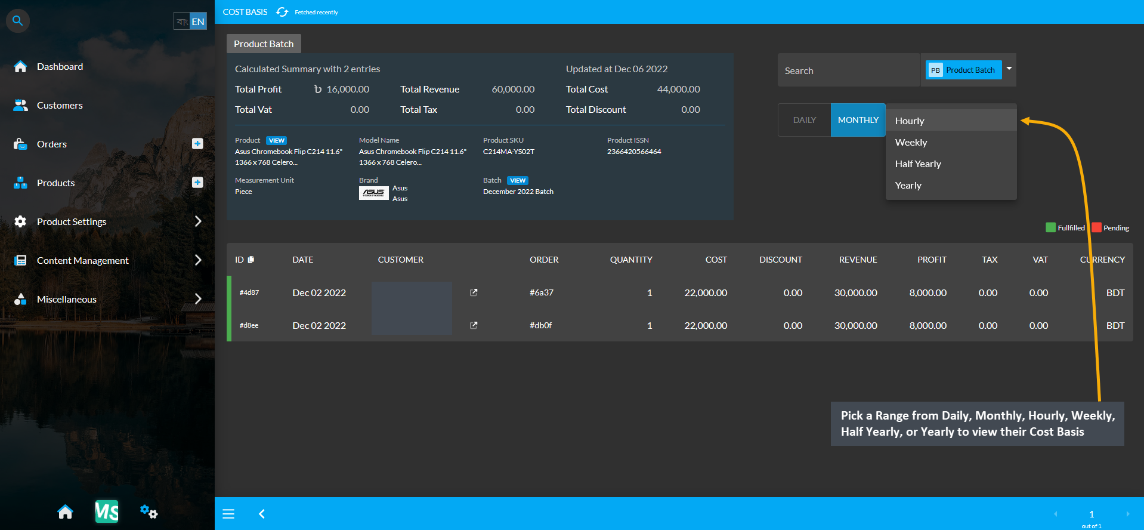Open settings via double gears icon
This screenshot has width=1144, height=530.
tap(149, 511)
